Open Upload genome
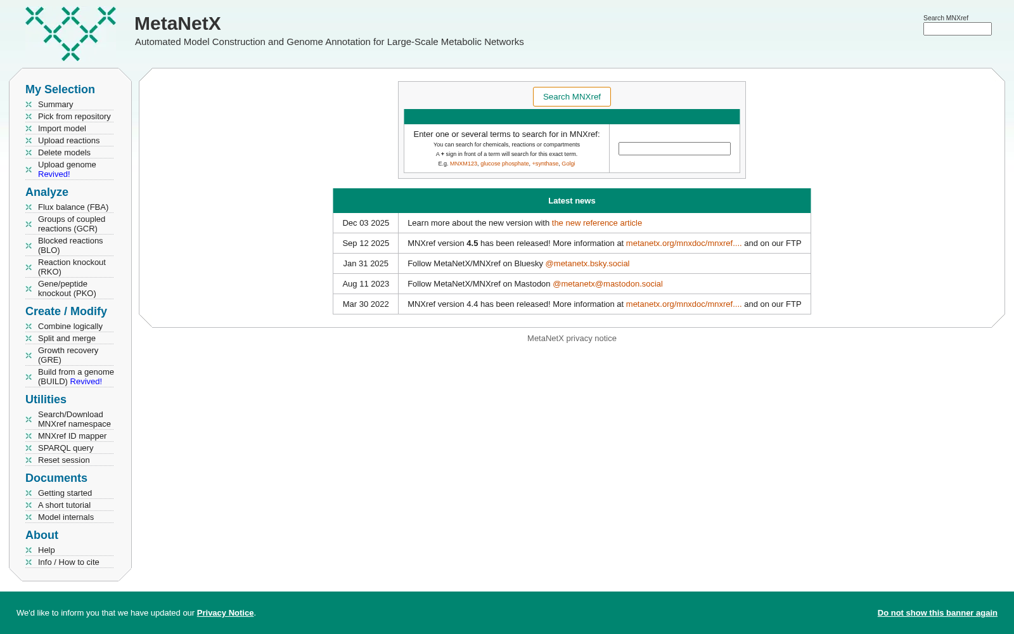 tap(67, 169)
